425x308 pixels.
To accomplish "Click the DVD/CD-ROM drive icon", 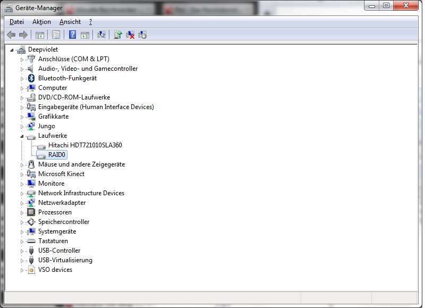I will coord(31,97).
